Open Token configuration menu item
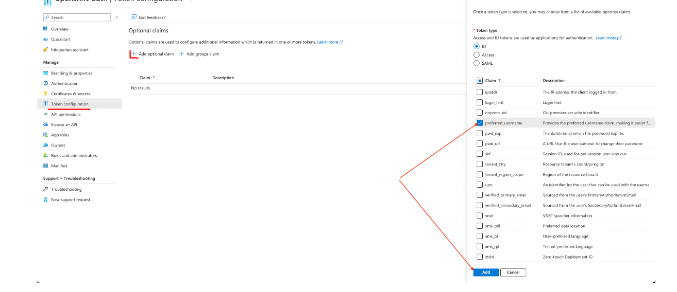 [x=70, y=104]
